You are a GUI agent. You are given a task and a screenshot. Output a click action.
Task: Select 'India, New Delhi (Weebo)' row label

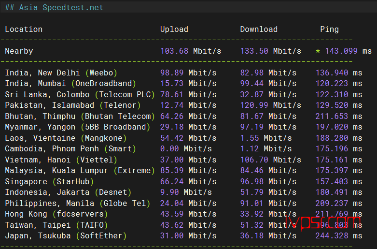pyautogui.click(x=61, y=73)
